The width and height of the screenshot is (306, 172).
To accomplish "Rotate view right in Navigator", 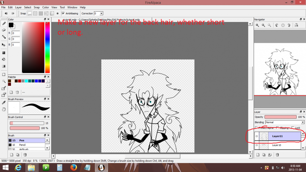I will coord(289,25).
